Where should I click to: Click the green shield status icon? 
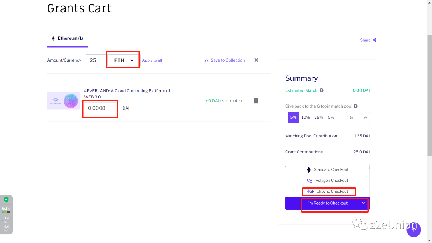[6, 199]
